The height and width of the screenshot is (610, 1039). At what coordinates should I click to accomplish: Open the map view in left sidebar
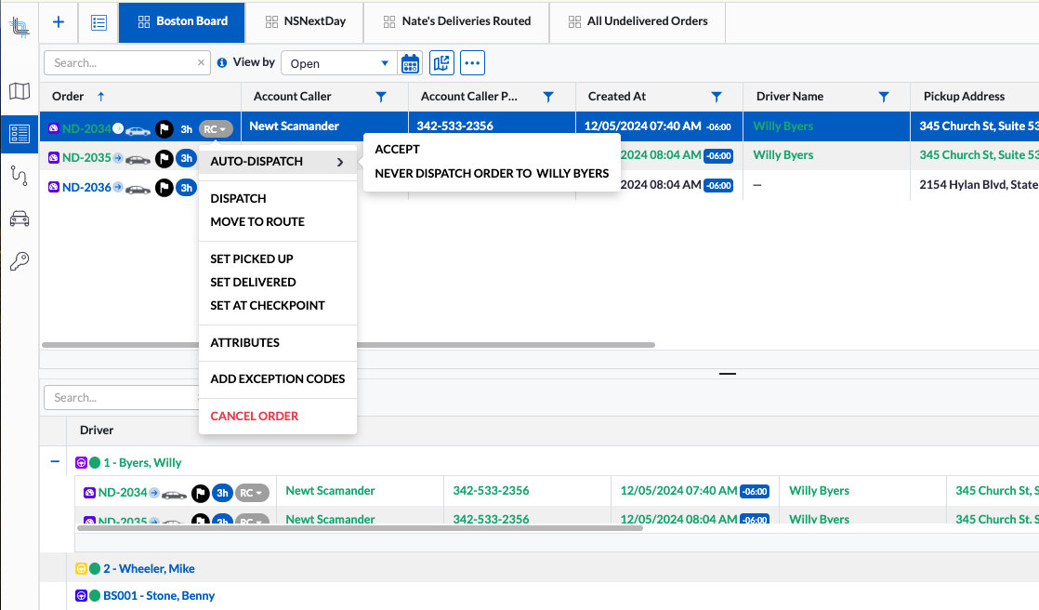(20, 91)
